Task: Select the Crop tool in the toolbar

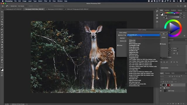Action: coord(2,22)
